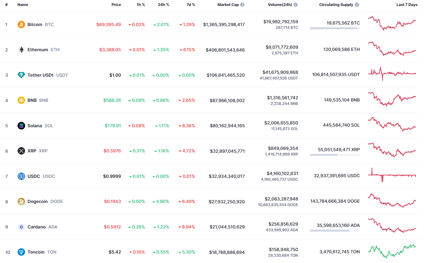The width and height of the screenshot is (428, 263).
Task: Click Toncoin's green 7-day sparkline chart
Action: tap(392, 251)
